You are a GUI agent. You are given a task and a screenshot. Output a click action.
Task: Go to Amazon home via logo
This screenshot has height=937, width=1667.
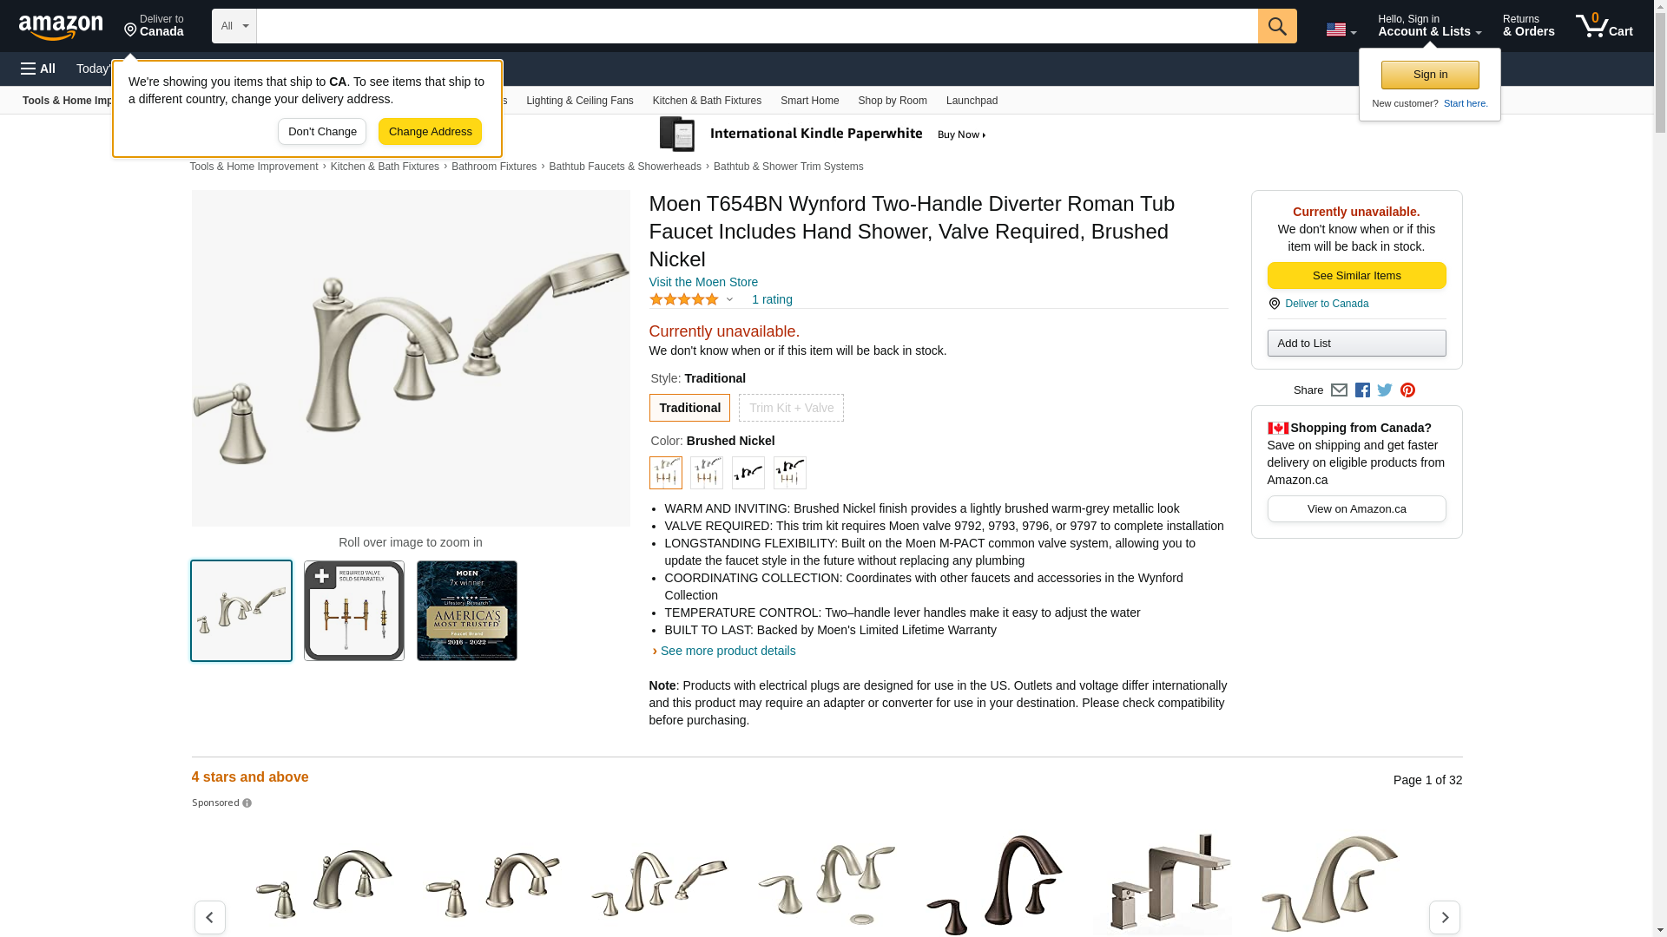click(x=61, y=27)
